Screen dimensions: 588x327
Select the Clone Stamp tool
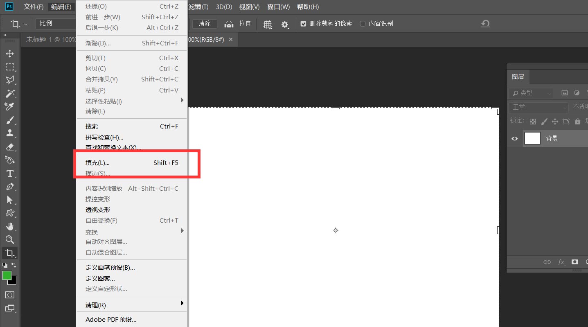(x=10, y=133)
